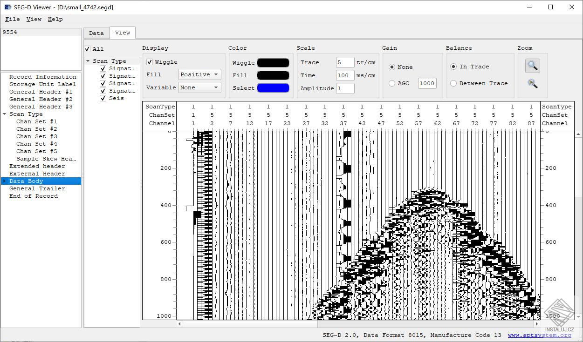Disable the Wiggle display checkbox
The image size is (583, 342).
click(x=150, y=62)
